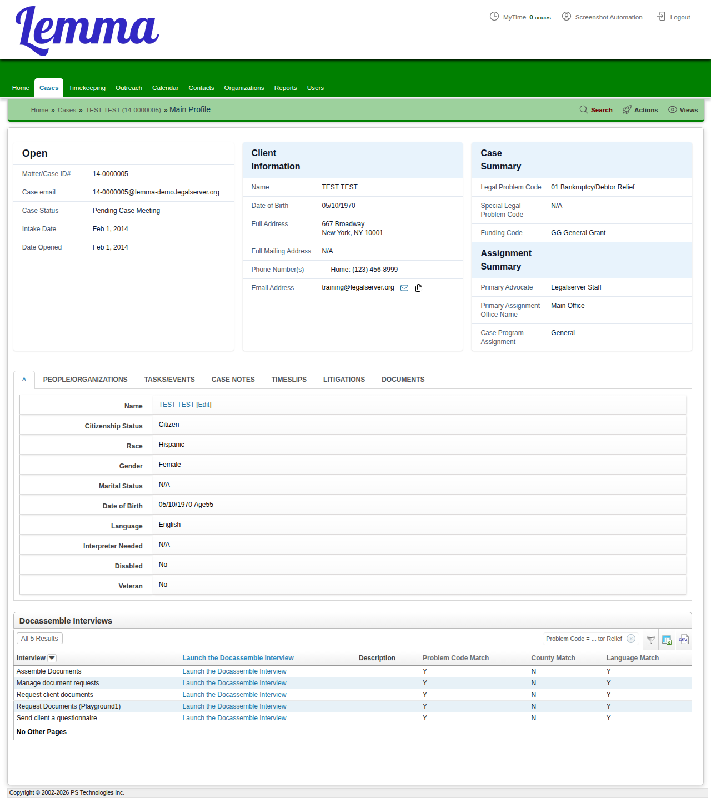Viewport: 711px width, 798px height.
Task: Click the Problem Code filter chip text
Action: [584, 639]
